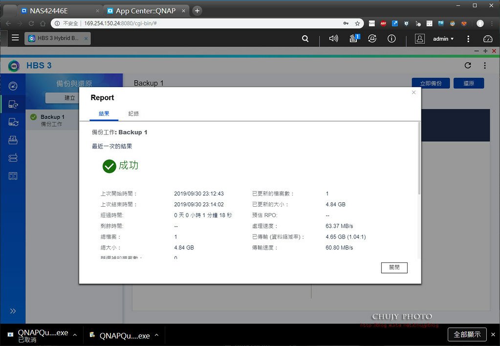Select the Backup 1 job in list
Viewport: 500px width, 346px height.
tap(53, 120)
